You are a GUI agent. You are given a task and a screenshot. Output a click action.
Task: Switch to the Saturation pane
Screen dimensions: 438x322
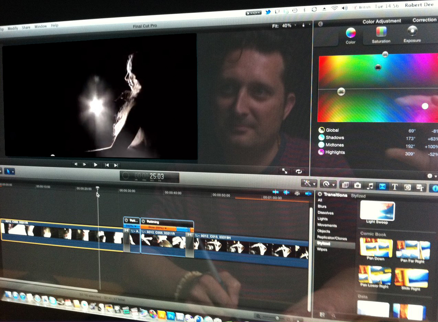coord(381,35)
